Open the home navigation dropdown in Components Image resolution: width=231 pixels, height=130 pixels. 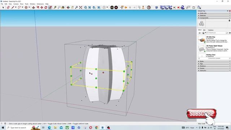click(x=205, y=33)
